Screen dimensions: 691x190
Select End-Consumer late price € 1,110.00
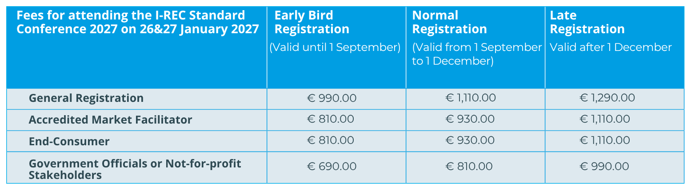[605, 140]
